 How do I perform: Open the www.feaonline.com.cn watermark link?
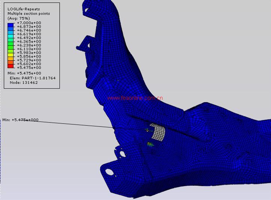coord(135,98)
